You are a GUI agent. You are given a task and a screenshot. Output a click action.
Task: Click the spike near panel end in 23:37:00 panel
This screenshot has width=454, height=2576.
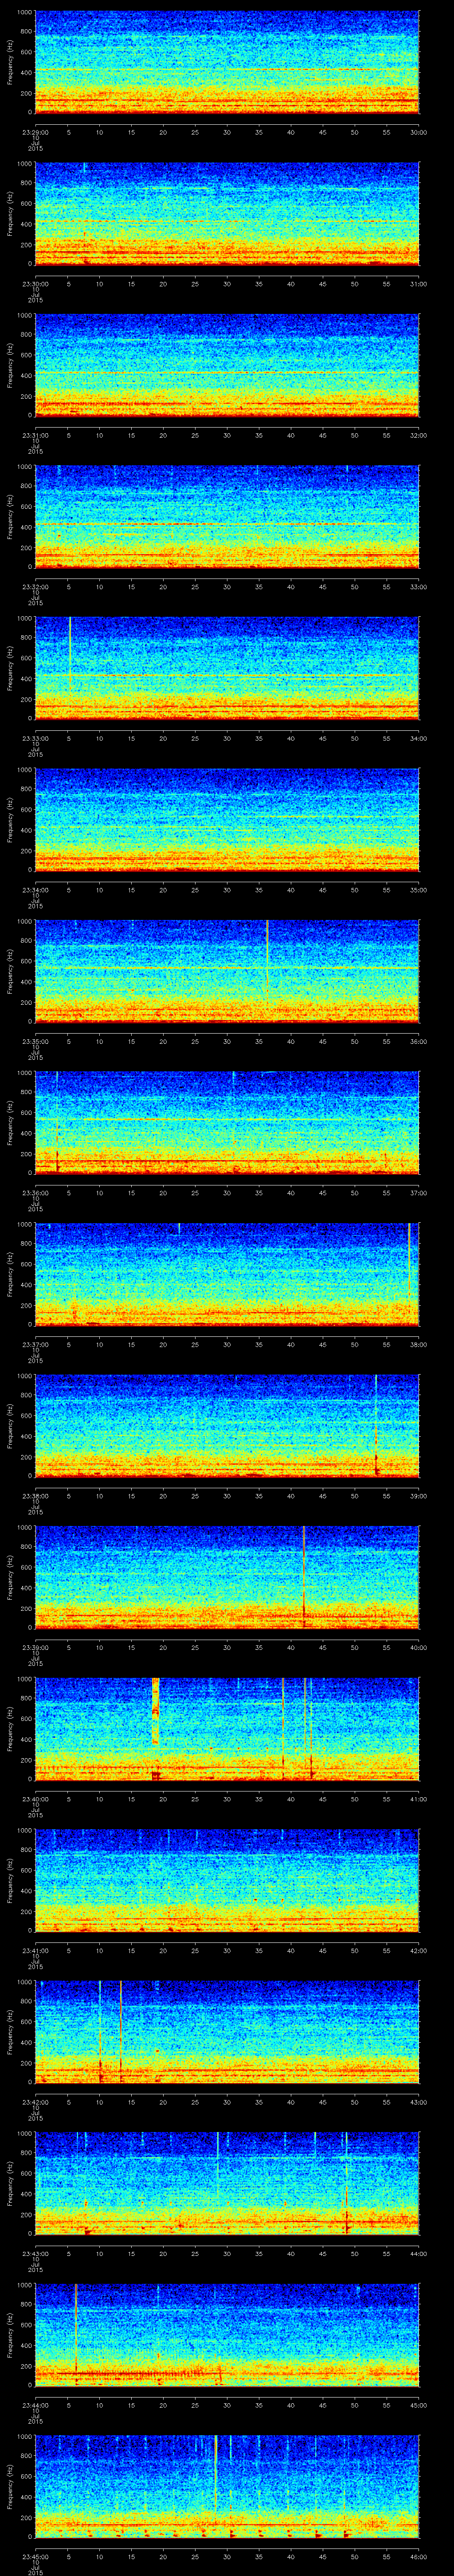(409, 1262)
